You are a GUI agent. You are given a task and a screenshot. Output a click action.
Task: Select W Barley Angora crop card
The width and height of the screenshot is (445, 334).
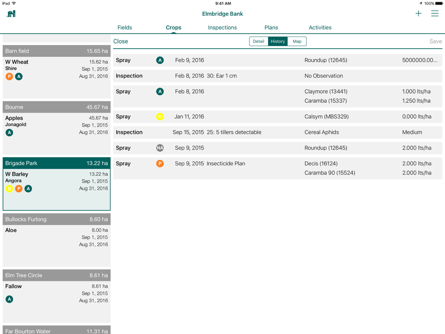[x=57, y=190]
